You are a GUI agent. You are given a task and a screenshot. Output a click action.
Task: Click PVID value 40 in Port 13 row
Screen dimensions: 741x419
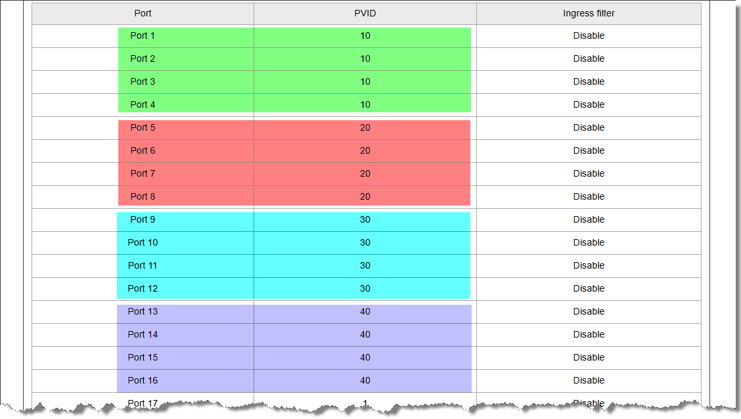(365, 312)
